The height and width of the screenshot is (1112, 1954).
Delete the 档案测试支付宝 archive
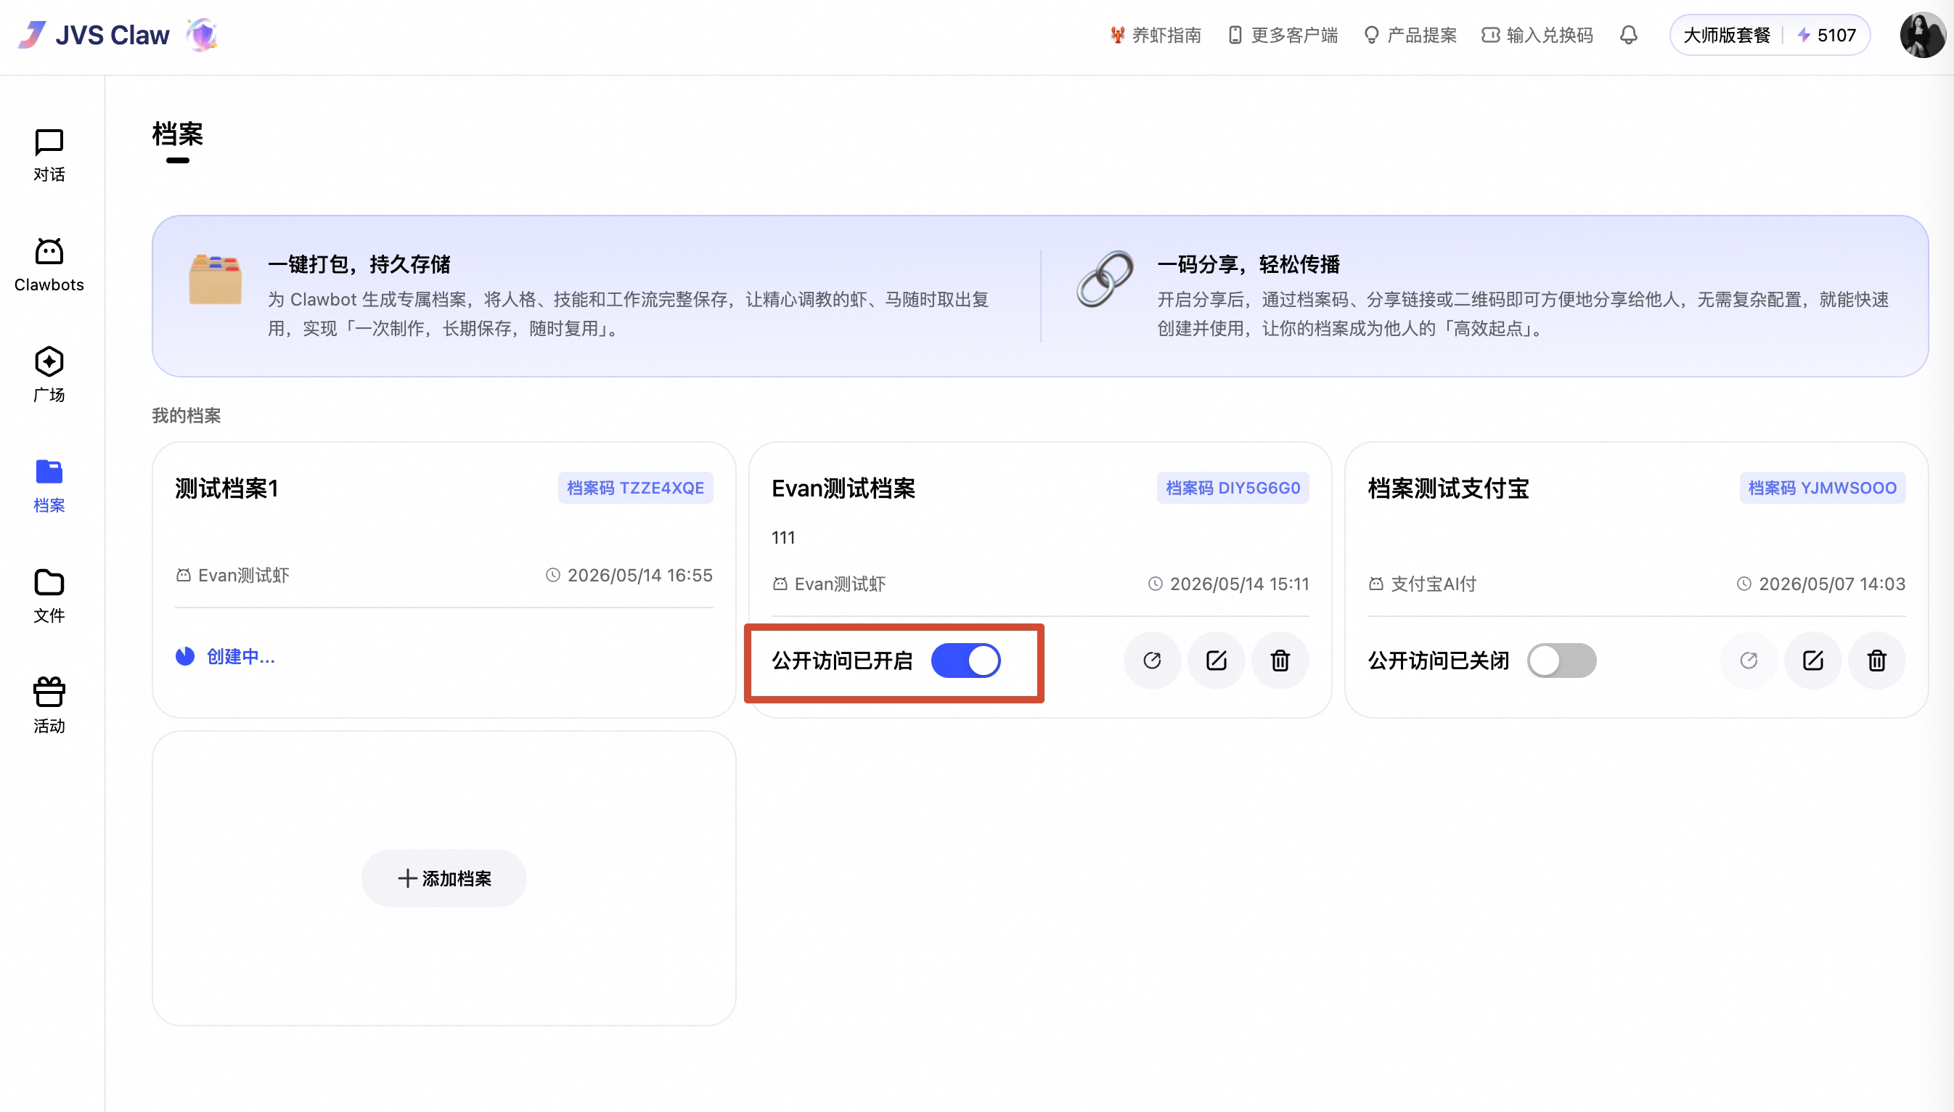pos(1877,661)
